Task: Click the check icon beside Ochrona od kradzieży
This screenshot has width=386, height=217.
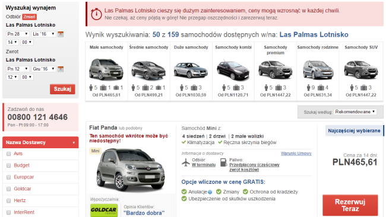Action: pos(245,192)
